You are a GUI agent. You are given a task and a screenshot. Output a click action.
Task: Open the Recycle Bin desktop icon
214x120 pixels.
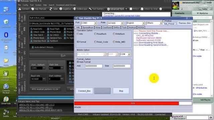6,23
